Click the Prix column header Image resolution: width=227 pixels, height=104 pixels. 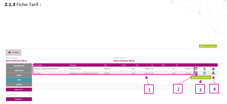pyautogui.click(x=143, y=65)
